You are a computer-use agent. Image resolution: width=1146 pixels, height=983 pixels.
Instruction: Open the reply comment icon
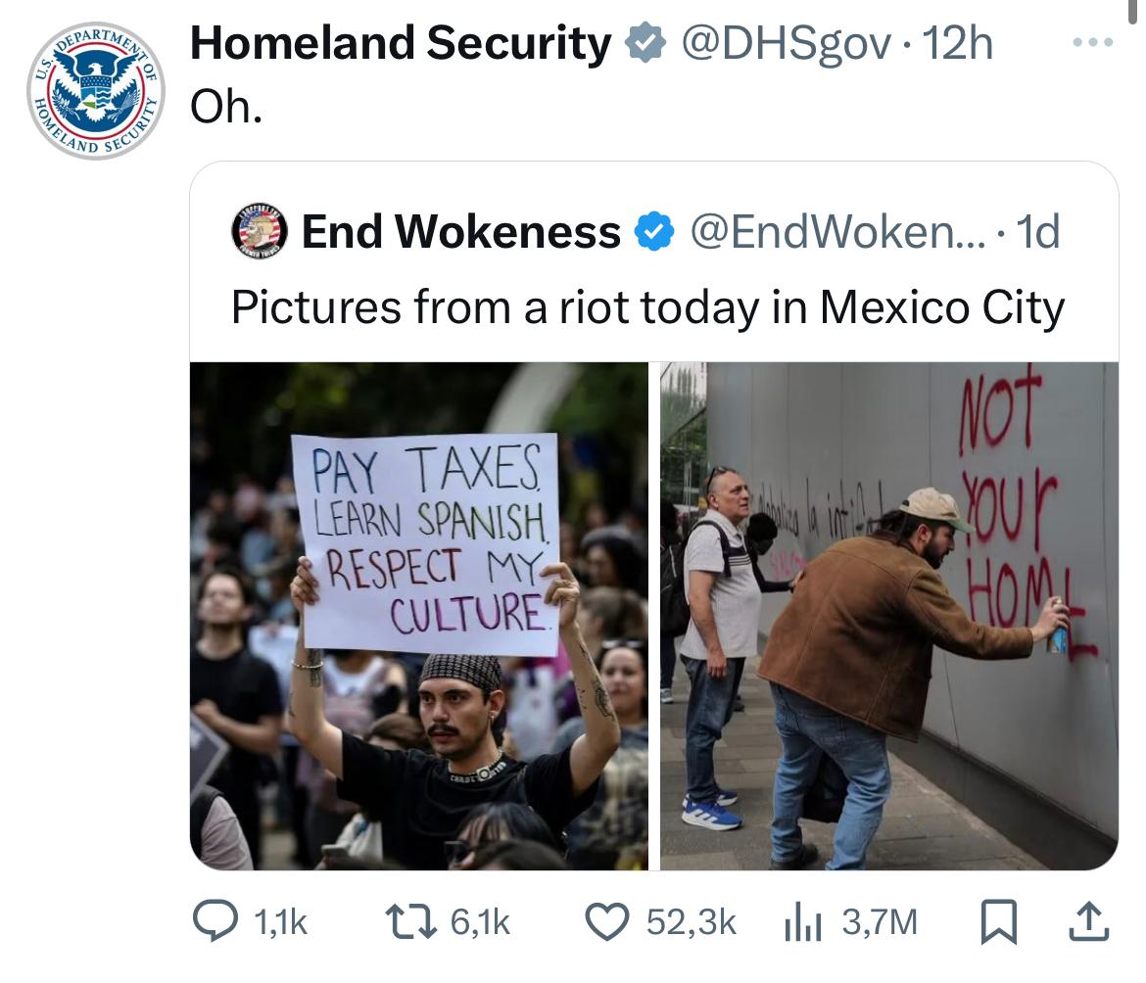[x=215, y=921]
